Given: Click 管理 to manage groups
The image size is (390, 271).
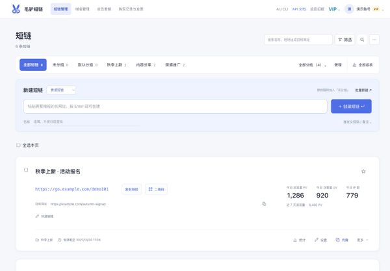Looking at the screenshot, I should (x=338, y=65).
